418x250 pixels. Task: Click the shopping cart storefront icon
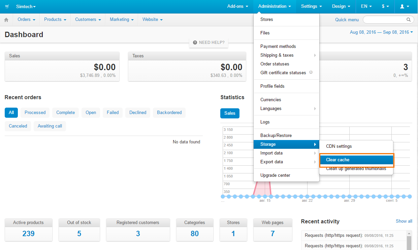[x=7, y=6]
